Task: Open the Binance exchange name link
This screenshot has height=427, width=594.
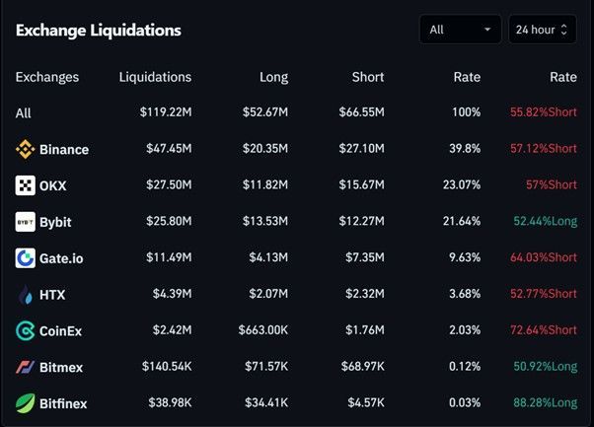Action: 64,150
